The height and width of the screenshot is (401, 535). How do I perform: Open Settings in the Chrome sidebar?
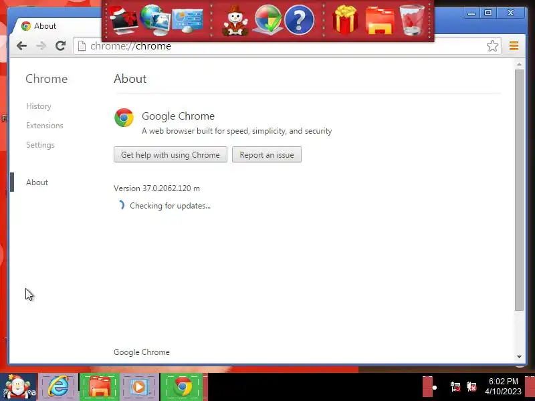tap(40, 145)
